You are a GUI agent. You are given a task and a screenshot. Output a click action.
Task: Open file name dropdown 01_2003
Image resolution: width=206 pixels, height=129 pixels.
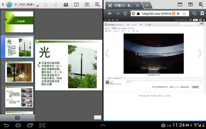[x=26, y=5]
